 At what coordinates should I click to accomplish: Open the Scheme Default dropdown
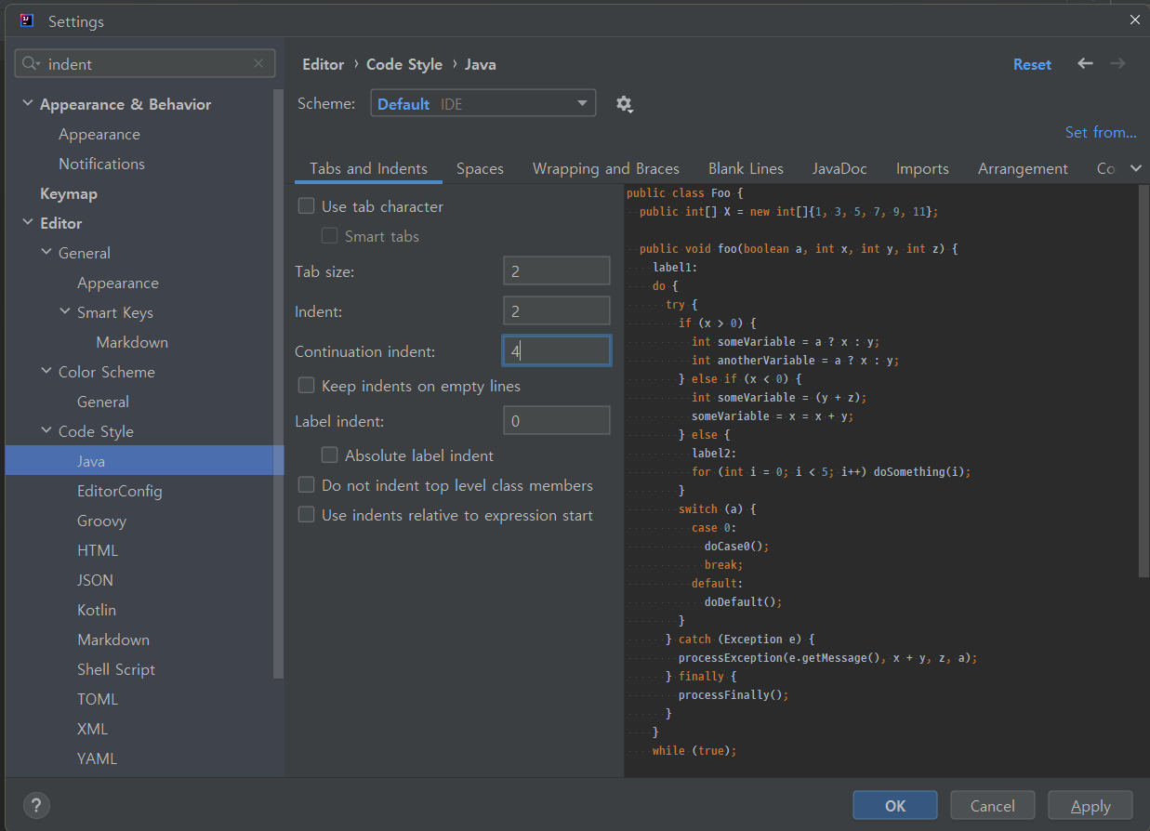pyautogui.click(x=483, y=104)
